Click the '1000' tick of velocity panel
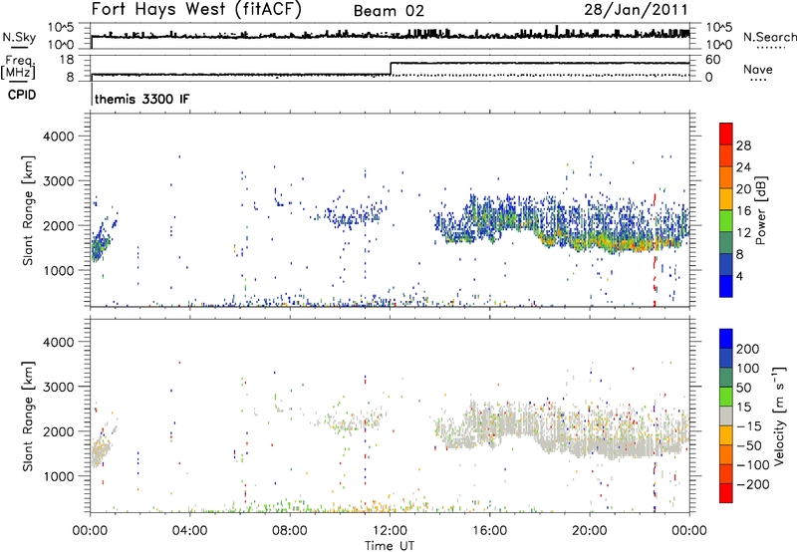The width and height of the screenshot is (797, 552). (58, 476)
